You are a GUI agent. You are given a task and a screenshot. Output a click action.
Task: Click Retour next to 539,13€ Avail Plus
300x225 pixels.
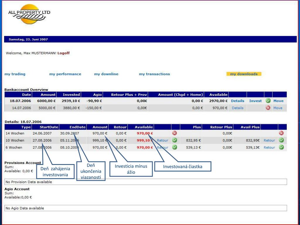(x=269, y=148)
